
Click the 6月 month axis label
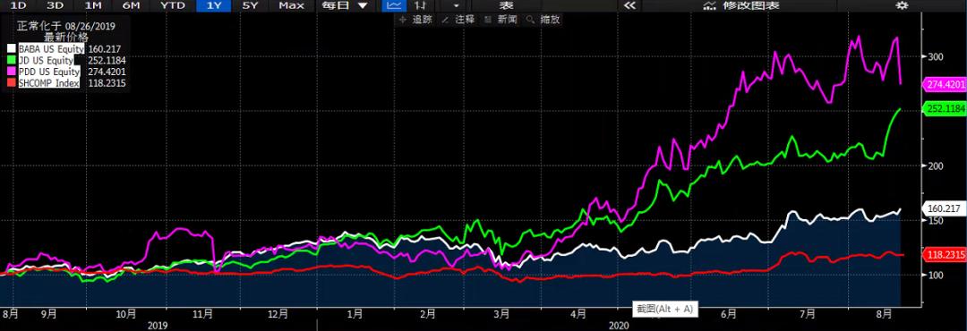click(x=728, y=314)
